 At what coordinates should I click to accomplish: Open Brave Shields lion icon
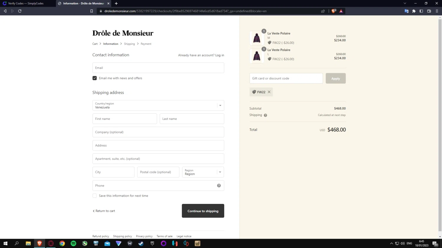coord(334,11)
